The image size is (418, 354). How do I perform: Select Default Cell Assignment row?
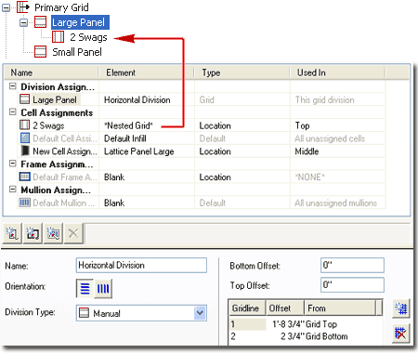pyautogui.click(x=202, y=138)
